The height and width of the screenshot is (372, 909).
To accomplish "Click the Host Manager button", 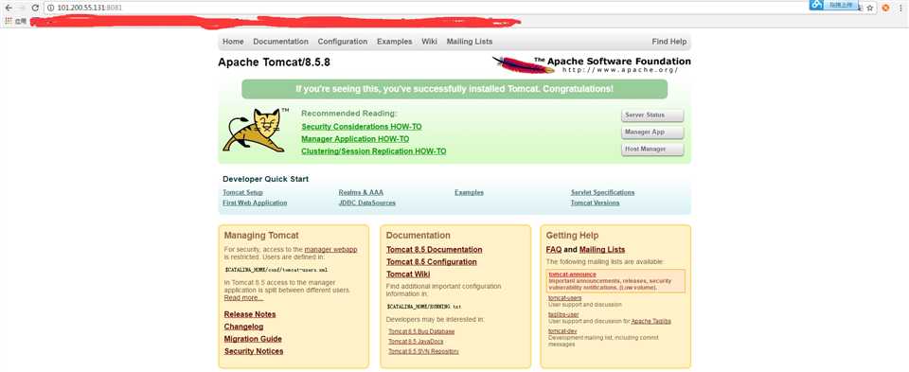I will (652, 150).
